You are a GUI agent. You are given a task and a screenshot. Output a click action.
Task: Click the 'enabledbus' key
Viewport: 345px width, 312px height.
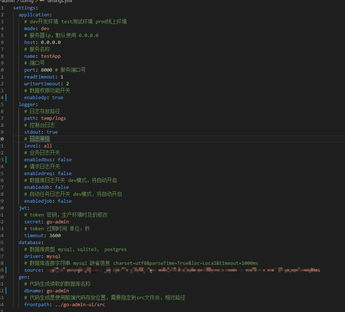click(38, 160)
